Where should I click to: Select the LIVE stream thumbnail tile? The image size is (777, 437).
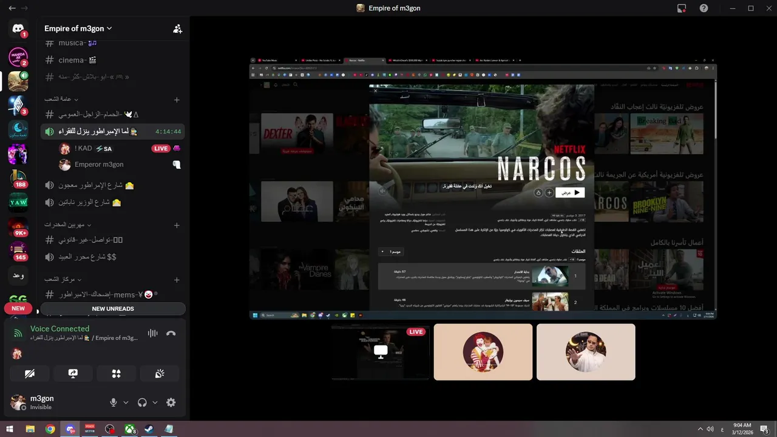coord(381,352)
